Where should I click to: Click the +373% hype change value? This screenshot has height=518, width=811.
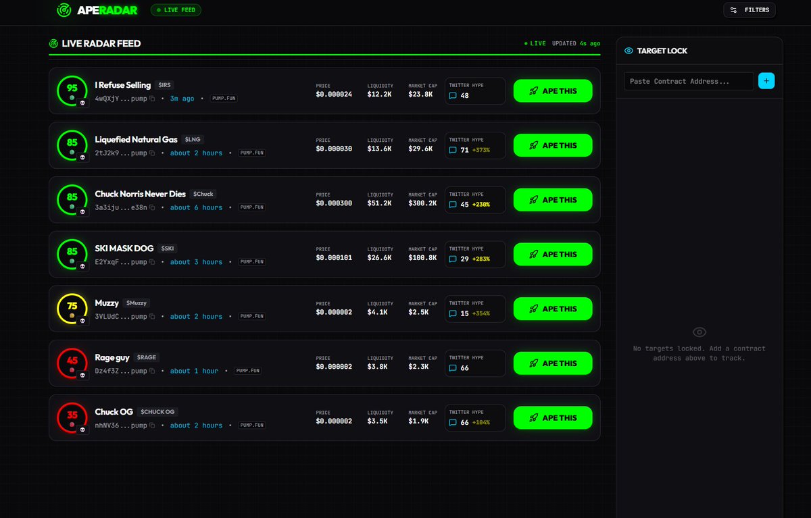pyautogui.click(x=481, y=151)
